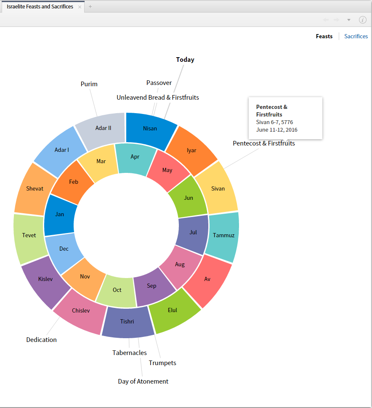Open the history dropdown arrow

click(x=348, y=20)
